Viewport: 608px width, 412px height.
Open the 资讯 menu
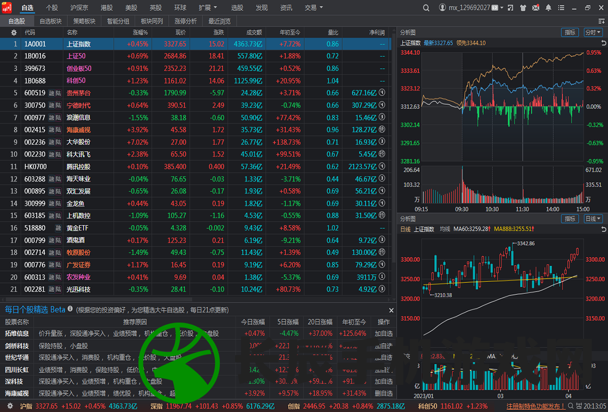pyautogui.click(x=286, y=8)
